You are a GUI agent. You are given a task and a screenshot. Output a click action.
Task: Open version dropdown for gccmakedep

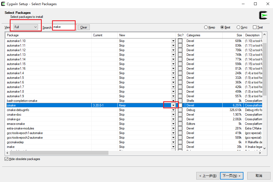(173, 142)
